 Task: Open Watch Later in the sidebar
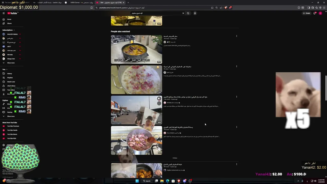tap(11, 82)
